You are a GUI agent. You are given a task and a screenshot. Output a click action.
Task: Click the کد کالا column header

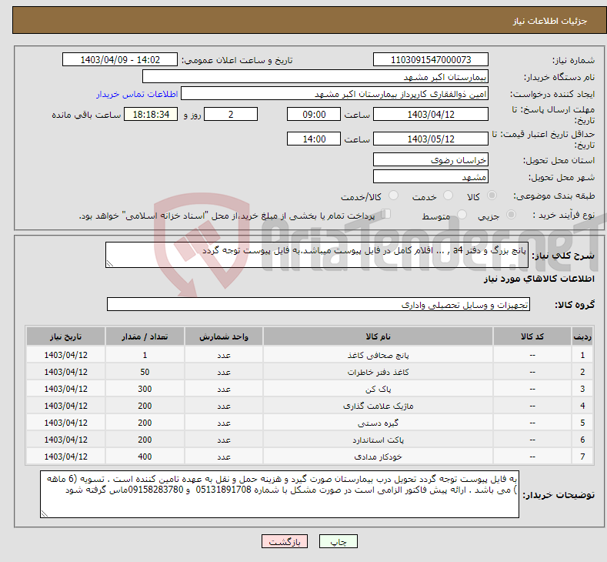point(532,336)
